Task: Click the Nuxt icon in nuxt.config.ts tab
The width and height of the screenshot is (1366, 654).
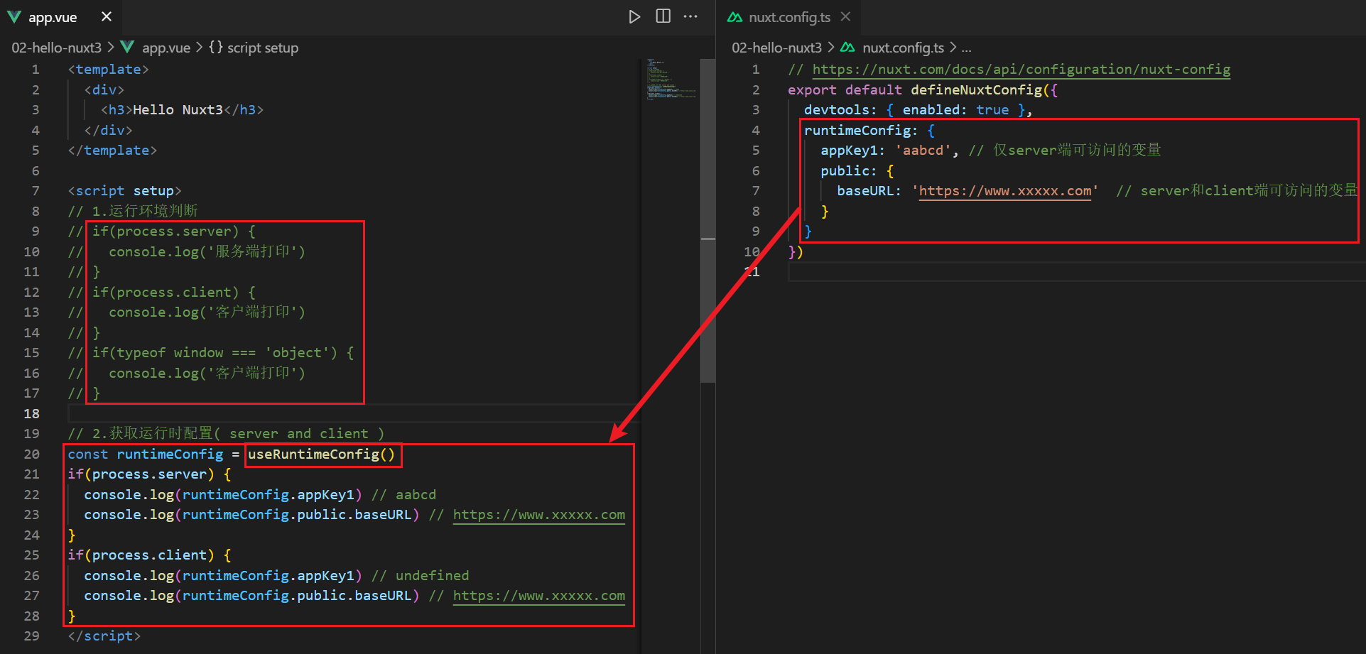Action: click(735, 17)
